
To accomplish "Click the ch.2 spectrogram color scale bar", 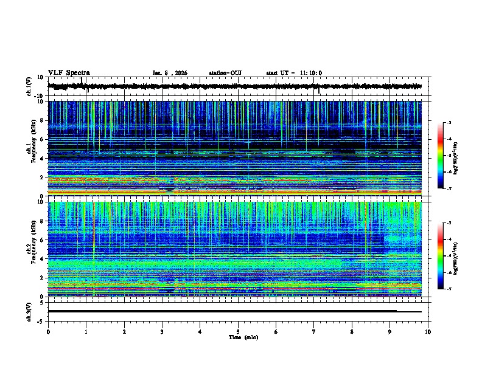I will [440, 256].
